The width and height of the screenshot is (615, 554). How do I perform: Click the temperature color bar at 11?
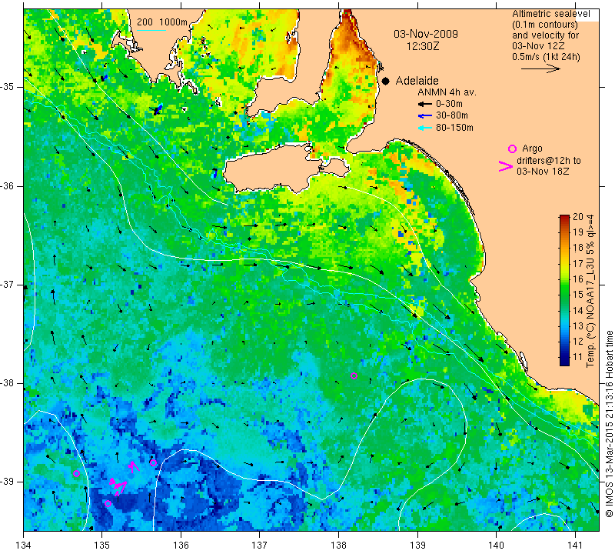click(564, 357)
